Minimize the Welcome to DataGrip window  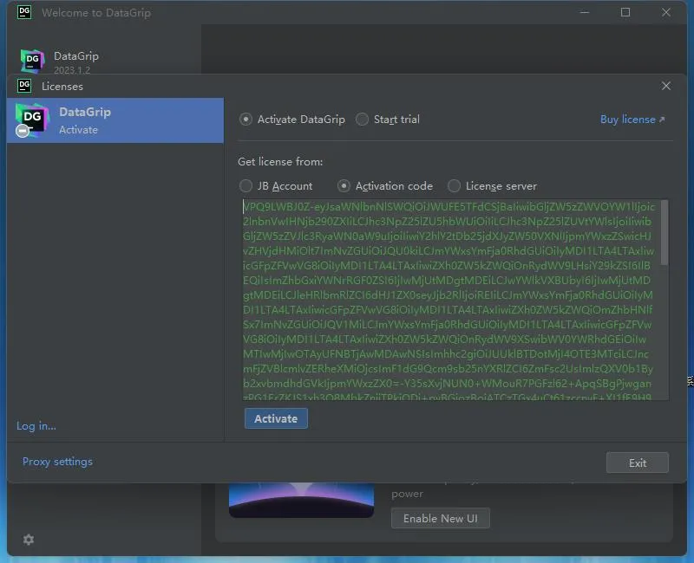(x=585, y=12)
